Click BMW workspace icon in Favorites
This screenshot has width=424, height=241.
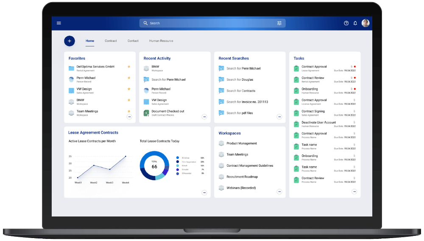coord(71,102)
